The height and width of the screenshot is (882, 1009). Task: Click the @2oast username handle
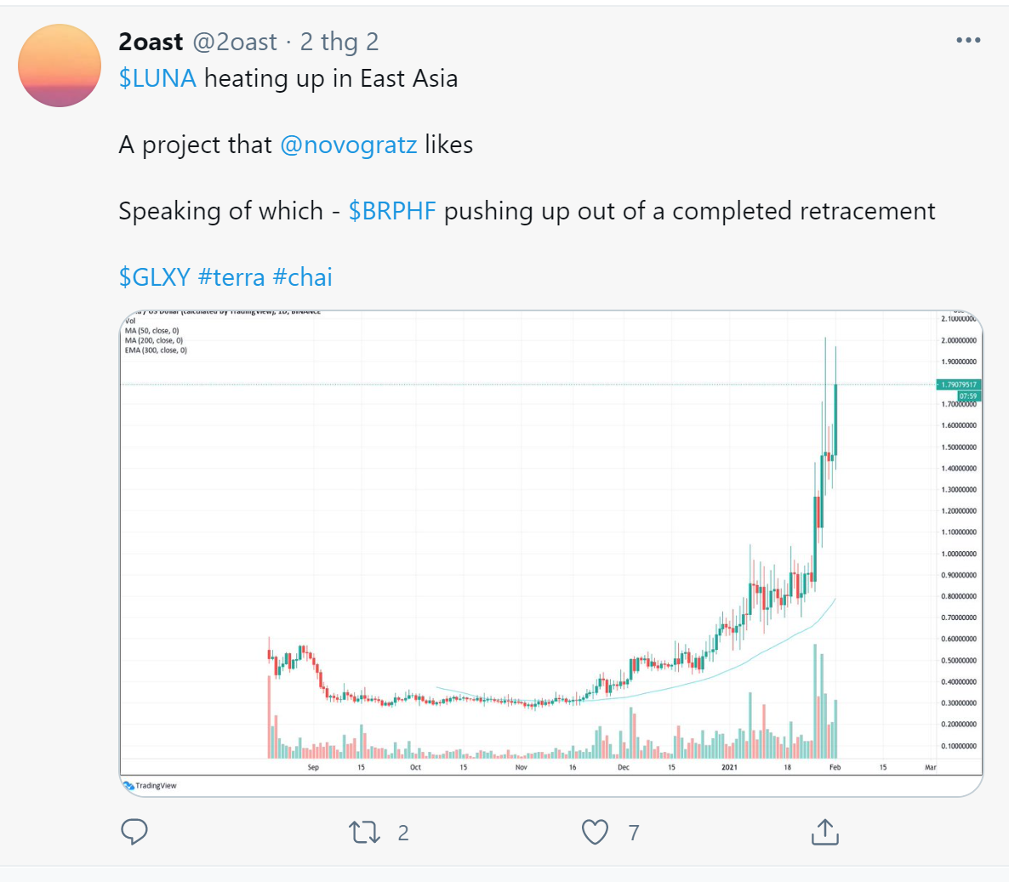(235, 42)
